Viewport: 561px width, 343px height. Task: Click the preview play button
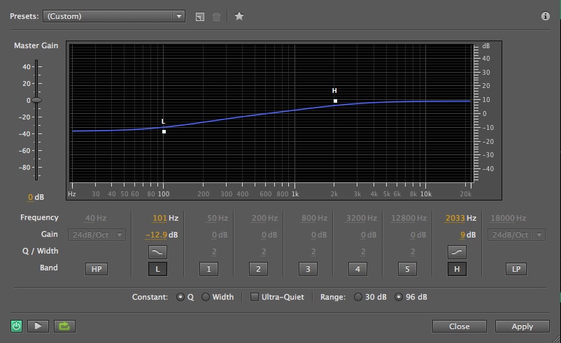pyautogui.click(x=40, y=326)
